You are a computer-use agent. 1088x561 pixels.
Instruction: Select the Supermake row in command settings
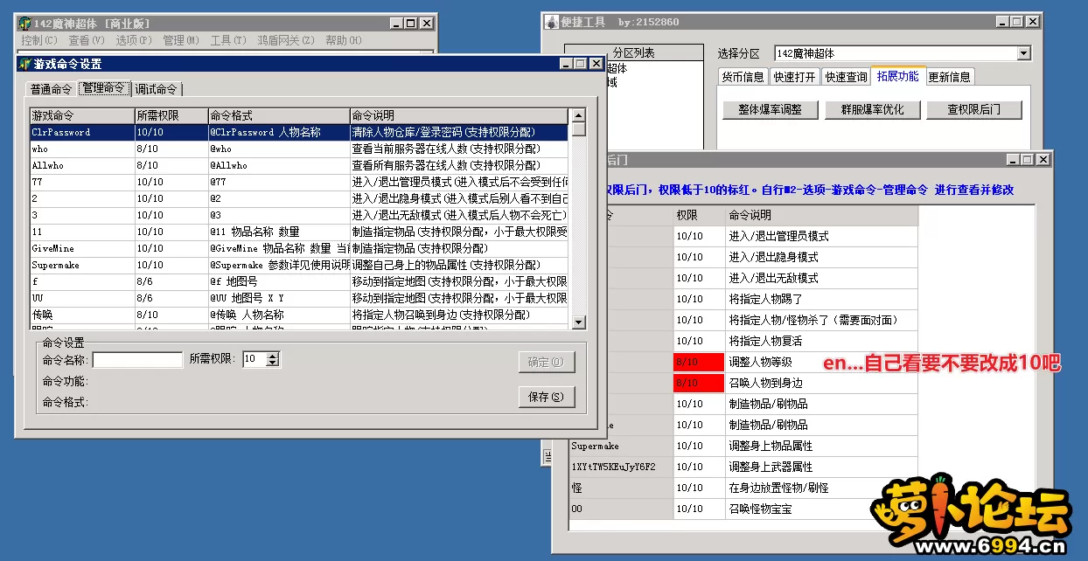click(x=299, y=265)
